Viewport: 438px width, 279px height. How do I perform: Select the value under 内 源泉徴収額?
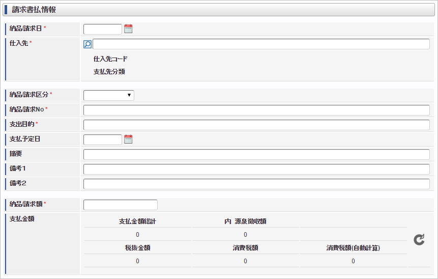click(x=245, y=235)
